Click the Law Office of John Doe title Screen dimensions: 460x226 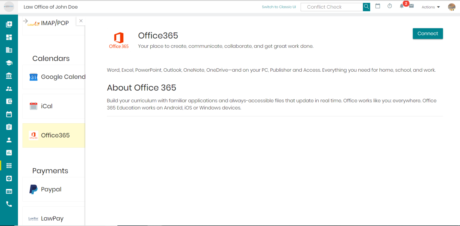click(51, 7)
